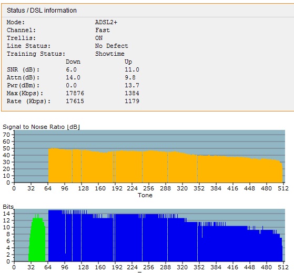Click the 'Up' column header
This screenshot has height=273, width=294.
[128, 62]
